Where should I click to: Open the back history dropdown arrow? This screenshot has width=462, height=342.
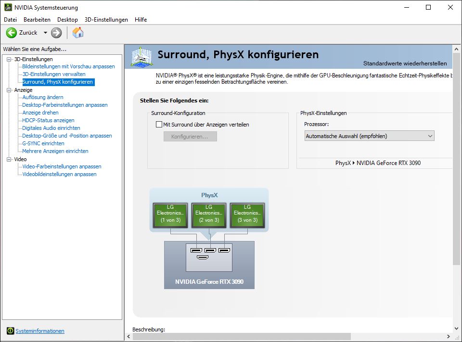point(45,33)
